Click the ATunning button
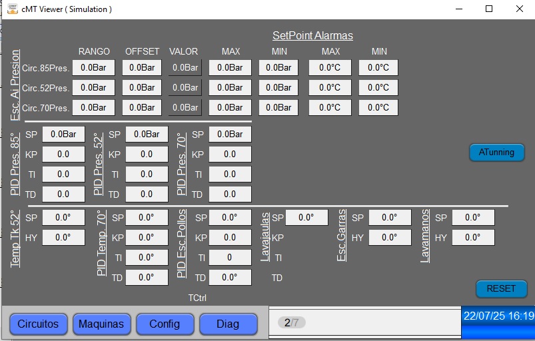 [496, 152]
